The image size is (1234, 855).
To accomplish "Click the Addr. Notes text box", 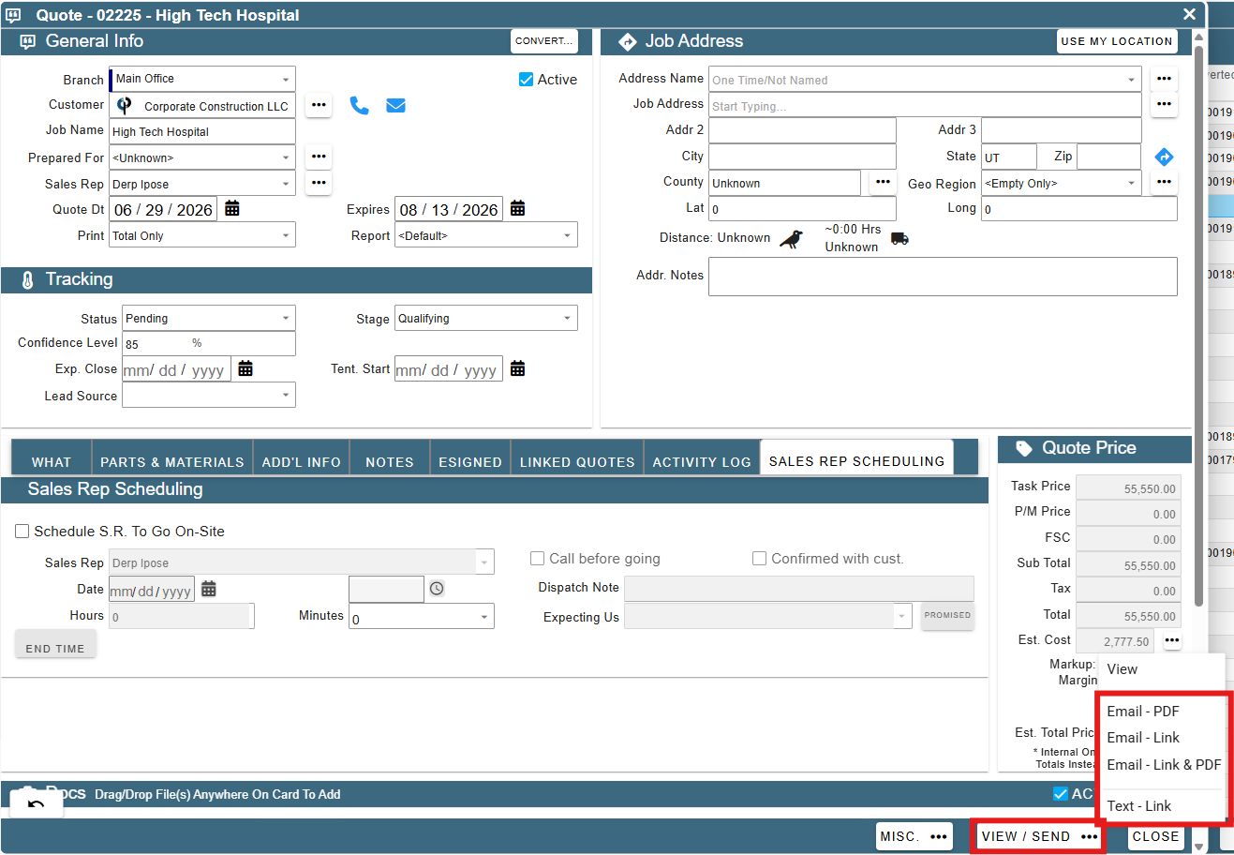I will click(943, 277).
